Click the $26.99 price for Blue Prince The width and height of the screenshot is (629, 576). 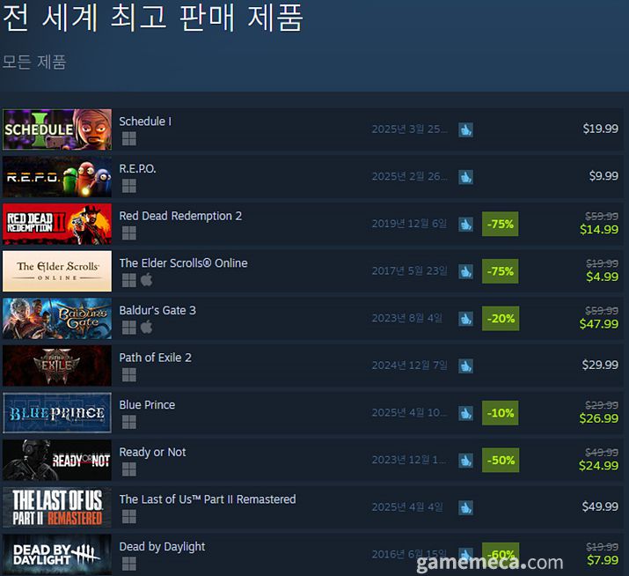tap(599, 418)
